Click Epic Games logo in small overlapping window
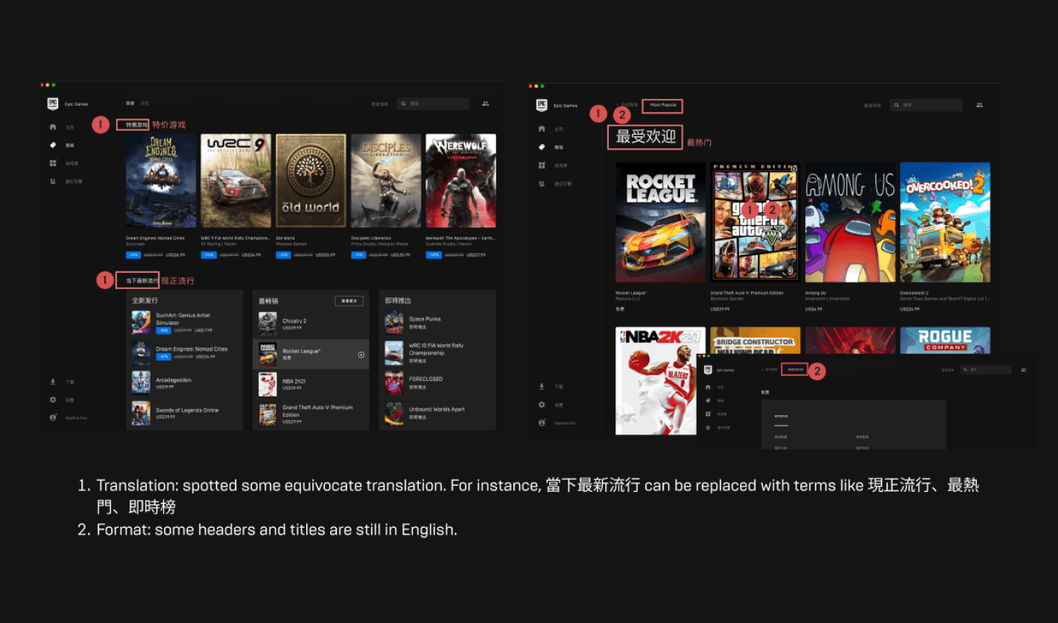The width and height of the screenshot is (1058, 623). [x=707, y=370]
